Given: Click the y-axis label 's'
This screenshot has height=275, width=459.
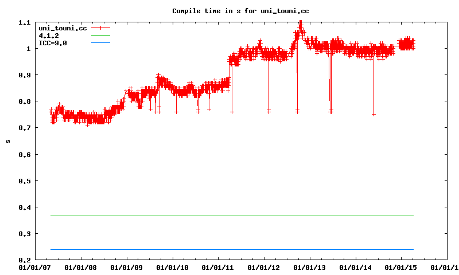Looking at the screenshot, I should pyautogui.click(x=7, y=141).
